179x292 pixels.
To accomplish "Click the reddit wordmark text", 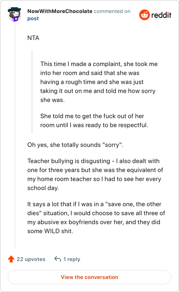I will pyautogui.click(x=161, y=15).
